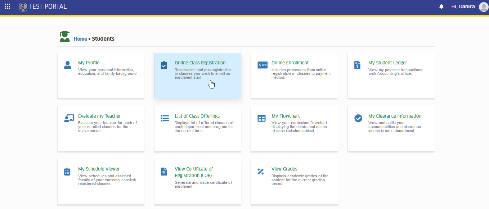This screenshot has height=209, width=489.
Task: Open the user avatar menu
Action: click(x=484, y=7)
